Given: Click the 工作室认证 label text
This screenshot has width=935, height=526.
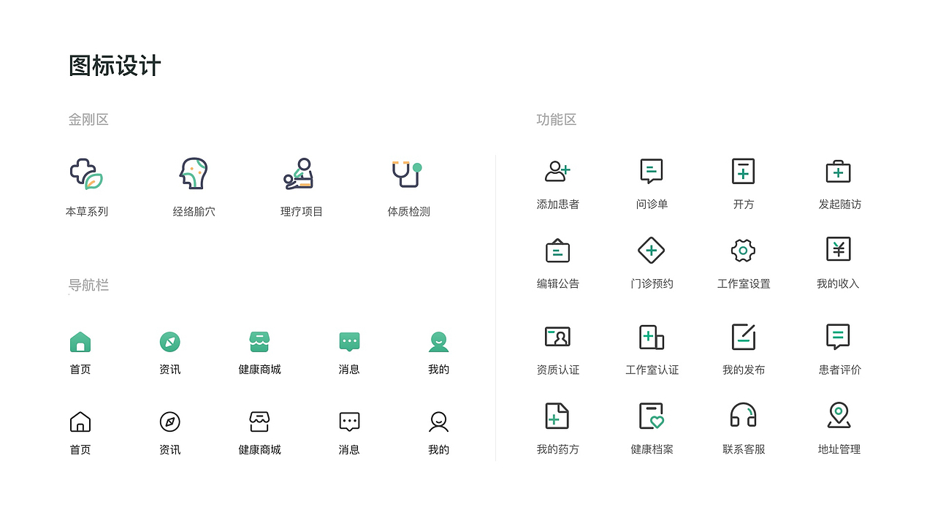Looking at the screenshot, I should point(652,370).
